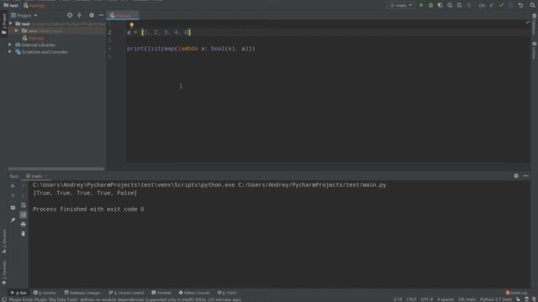Screen dimensions: 538x302
Task: Open the Python Console tool window
Action: [x=194, y=293]
